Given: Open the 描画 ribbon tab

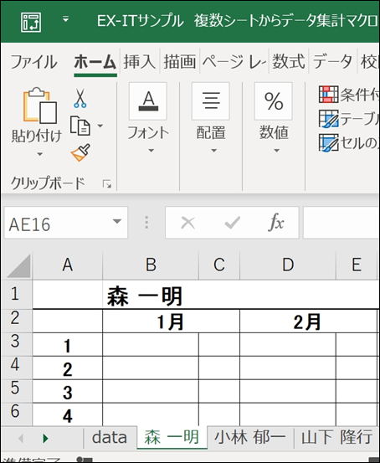Looking at the screenshot, I should [179, 62].
